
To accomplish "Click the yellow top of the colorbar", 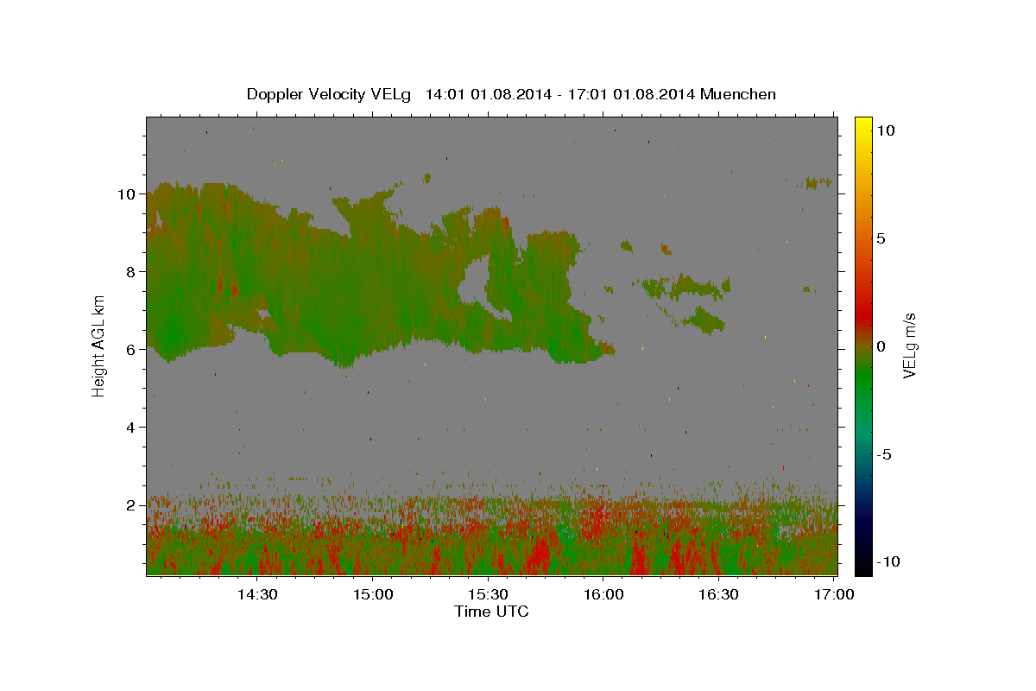I will [862, 125].
